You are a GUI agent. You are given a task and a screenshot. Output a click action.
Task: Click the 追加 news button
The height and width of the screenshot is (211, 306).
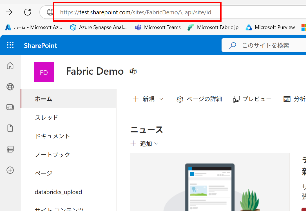click(141, 144)
